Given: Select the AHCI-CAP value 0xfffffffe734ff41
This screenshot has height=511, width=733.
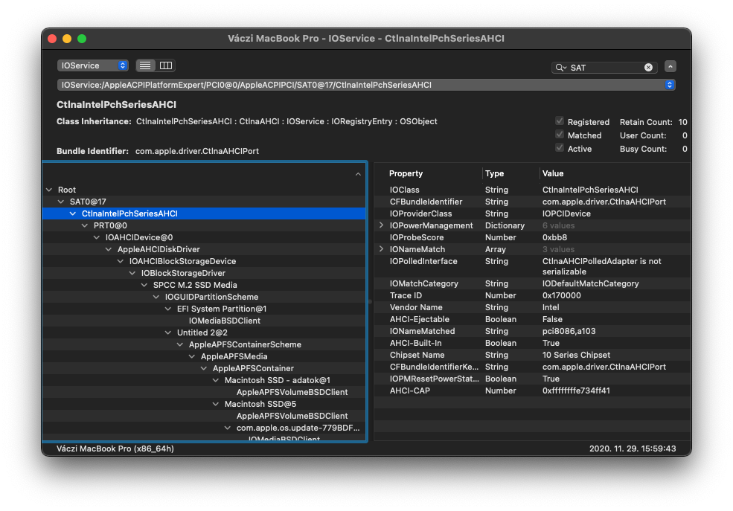Looking at the screenshot, I should click(576, 391).
